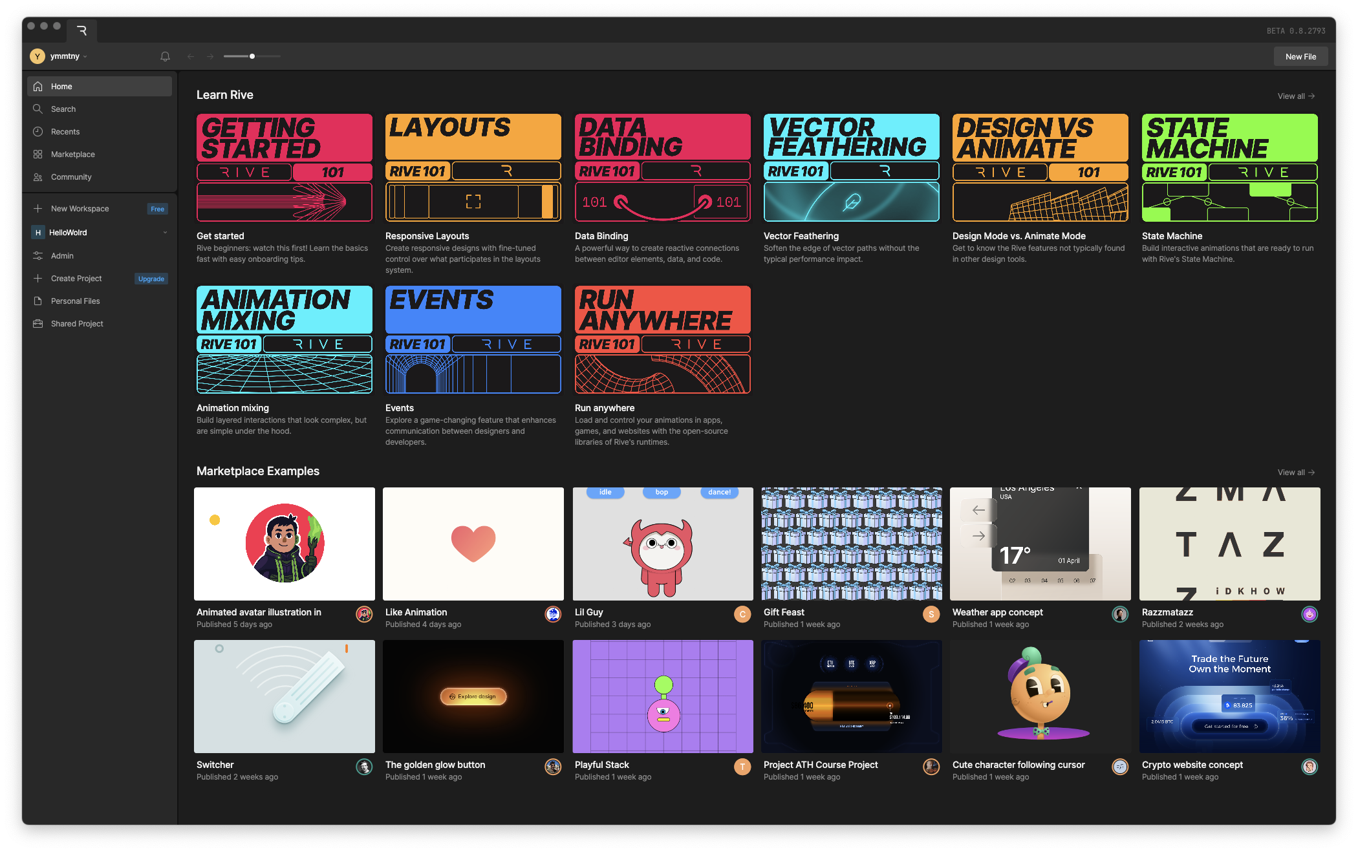
Task: Open the notifications bell
Action: pos(165,56)
